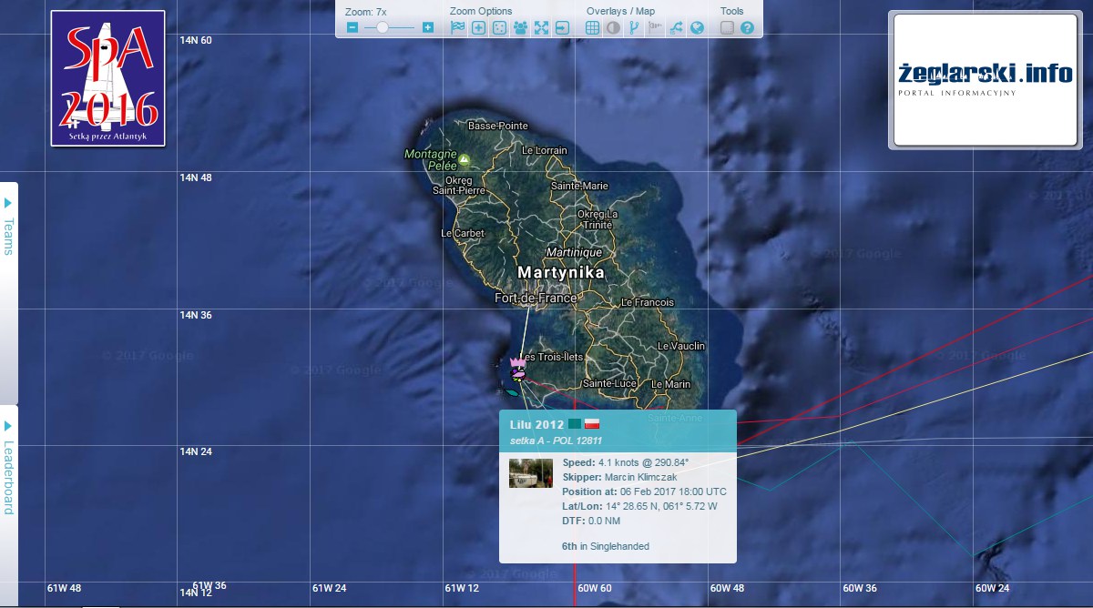The height and width of the screenshot is (608, 1093).
Task: Click '6th in Singlehanded' ranking text
Action: coord(606,546)
